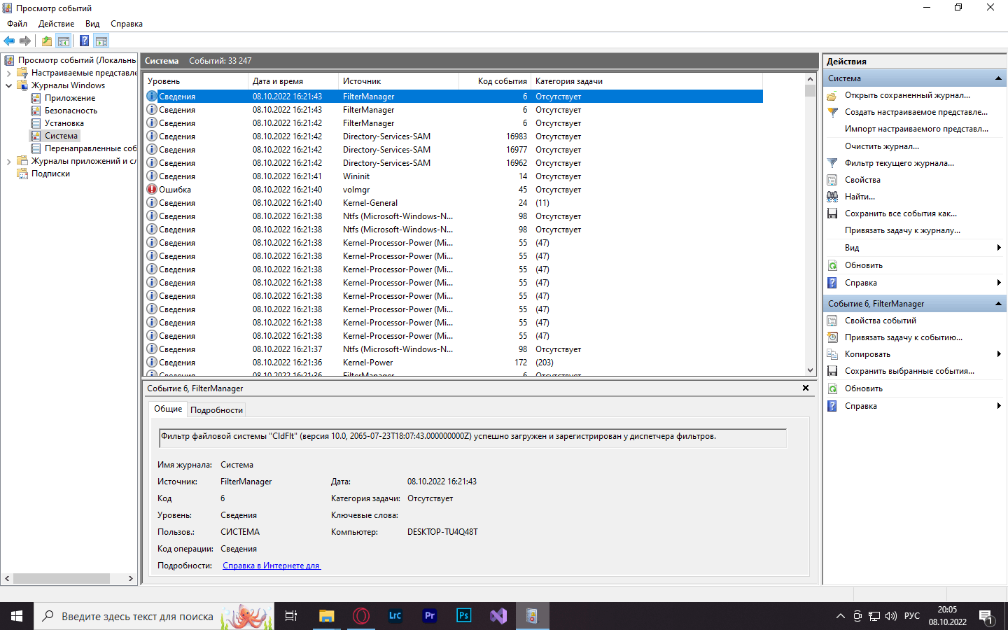Screen dimensions: 1008x630
Task: Click the save all events floppy icon
Action: (832, 213)
